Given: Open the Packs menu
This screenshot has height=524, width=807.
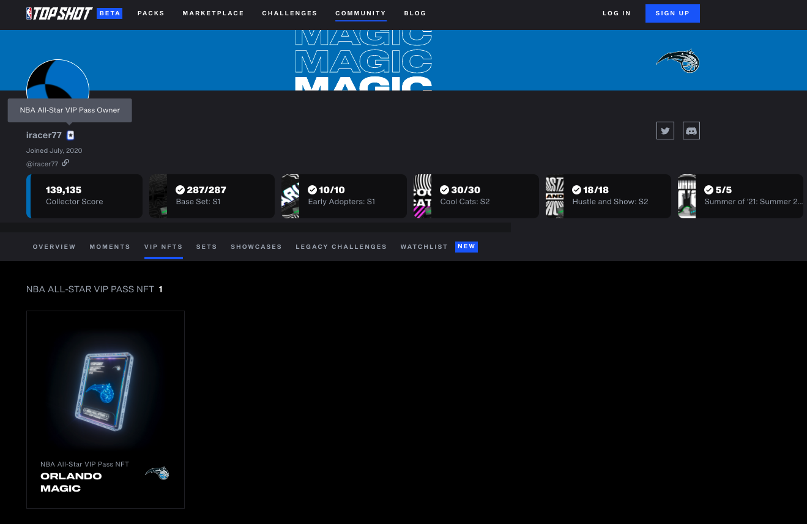Looking at the screenshot, I should [x=151, y=13].
